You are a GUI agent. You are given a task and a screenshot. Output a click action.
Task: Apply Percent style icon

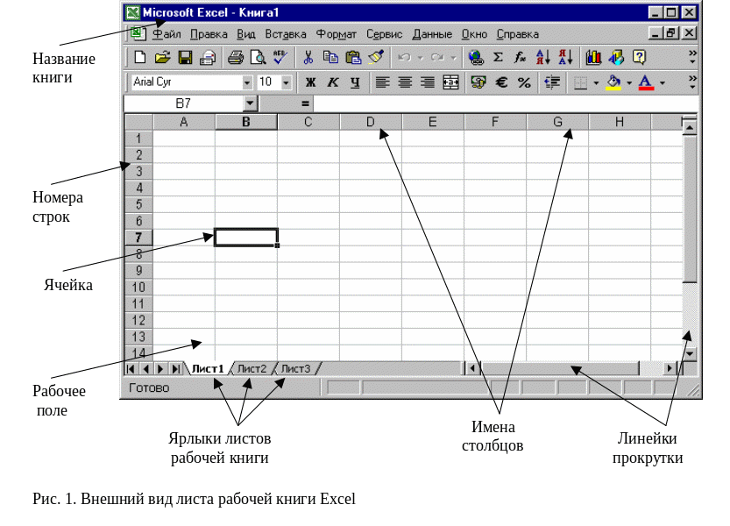click(524, 82)
